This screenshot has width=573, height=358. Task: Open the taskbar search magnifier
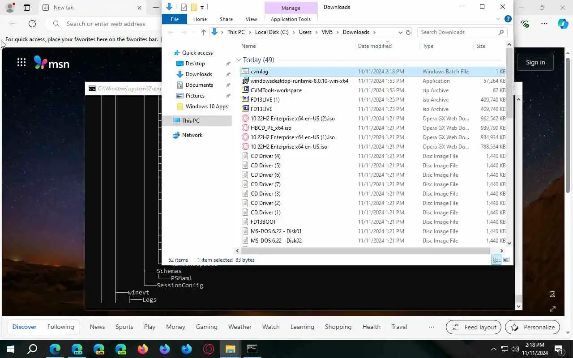pos(33,349)
